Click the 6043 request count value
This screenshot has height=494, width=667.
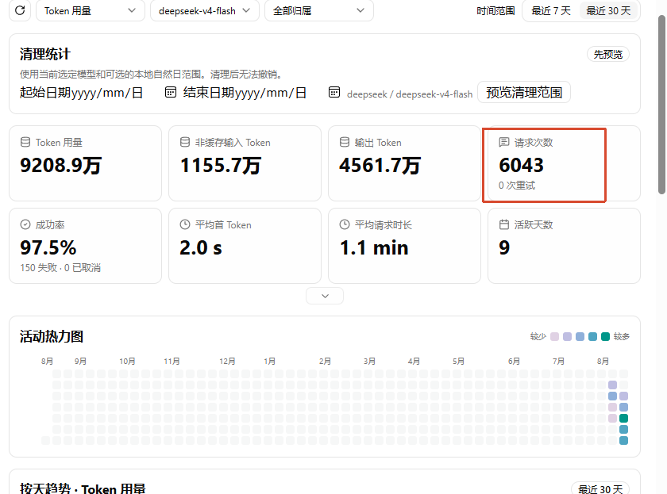coord(522,165)
